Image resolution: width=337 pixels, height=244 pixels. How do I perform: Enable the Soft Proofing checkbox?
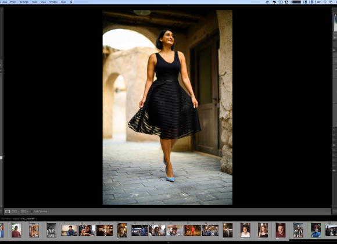click(32, 211)
